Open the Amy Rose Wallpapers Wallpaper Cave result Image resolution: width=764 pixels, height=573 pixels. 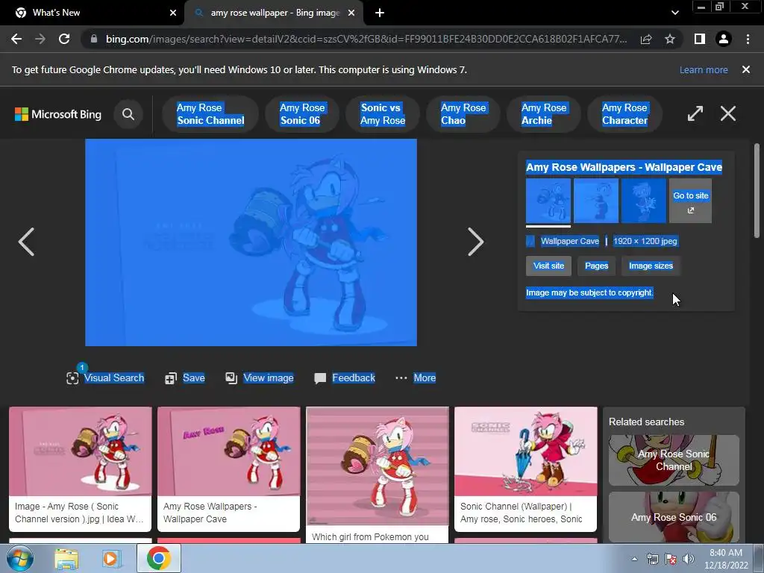point(228,469)
